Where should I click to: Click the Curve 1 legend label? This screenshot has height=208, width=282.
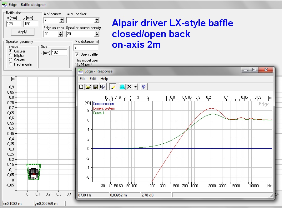coord(98,113)
